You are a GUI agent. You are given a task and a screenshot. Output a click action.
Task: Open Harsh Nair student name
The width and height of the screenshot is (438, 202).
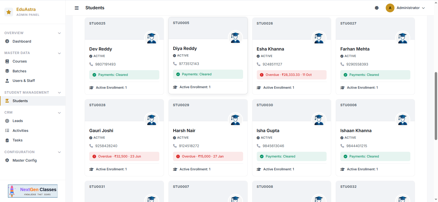(x=184, y=131)
